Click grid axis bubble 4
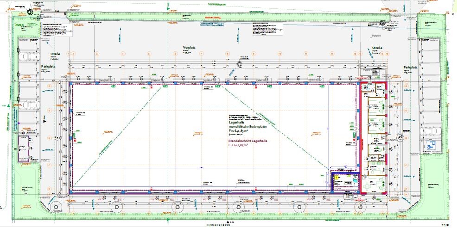 pyautogui.click(x=123, y=54)
